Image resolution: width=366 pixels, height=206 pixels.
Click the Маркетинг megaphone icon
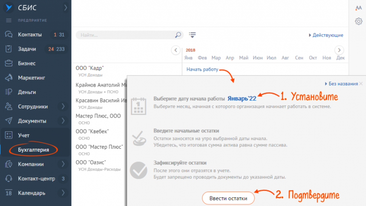tap(9, 78)
